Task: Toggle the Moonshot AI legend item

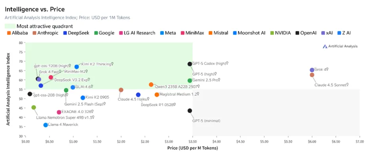Action: click(251, 33)
